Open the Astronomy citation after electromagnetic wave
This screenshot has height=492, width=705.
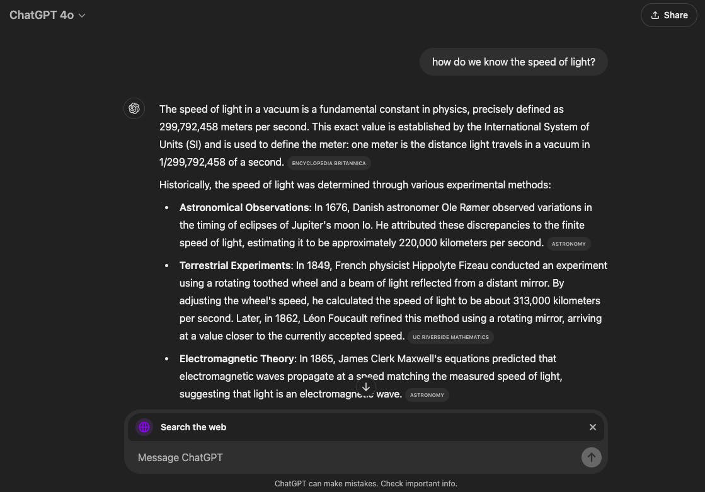[x=427, y=395]
